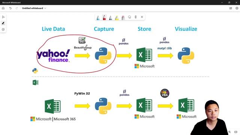Screen dimensions: 240x135
Task: Open the Settings gear menu
Action: coord(237,8)
